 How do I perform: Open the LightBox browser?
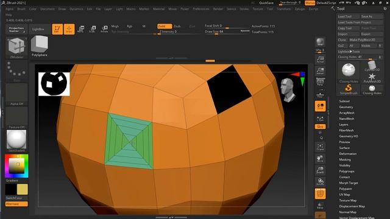coord(38,29)
